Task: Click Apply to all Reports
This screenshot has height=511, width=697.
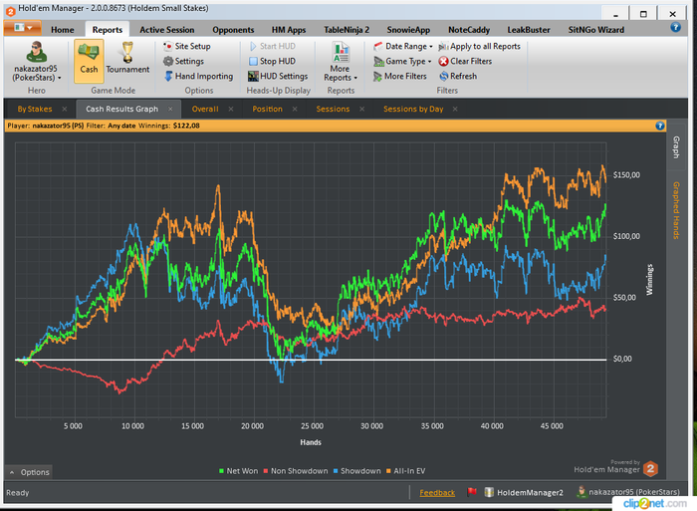Action: coord(479,46)
